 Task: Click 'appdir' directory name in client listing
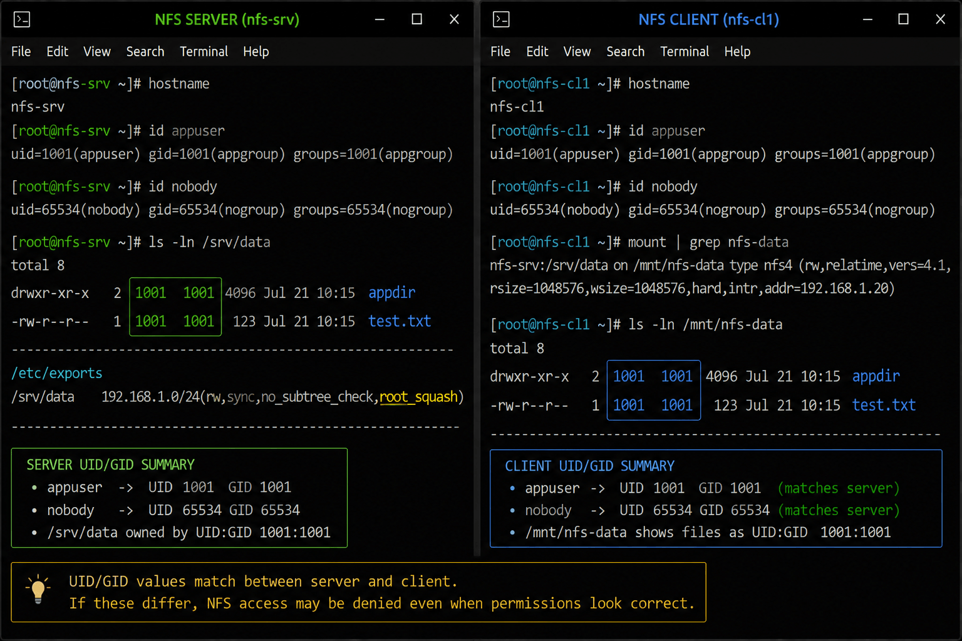click(876, 376)
